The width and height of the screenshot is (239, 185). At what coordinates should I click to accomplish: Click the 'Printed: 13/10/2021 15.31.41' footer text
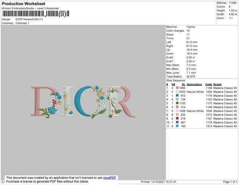(159, 182)
